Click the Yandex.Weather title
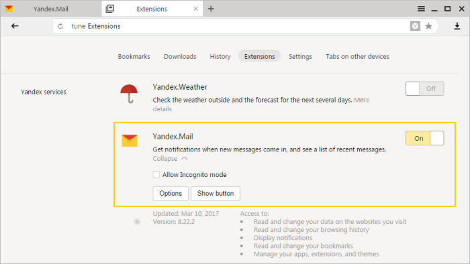The height and width of the screenshot is (264, 470). coord(180,87)
